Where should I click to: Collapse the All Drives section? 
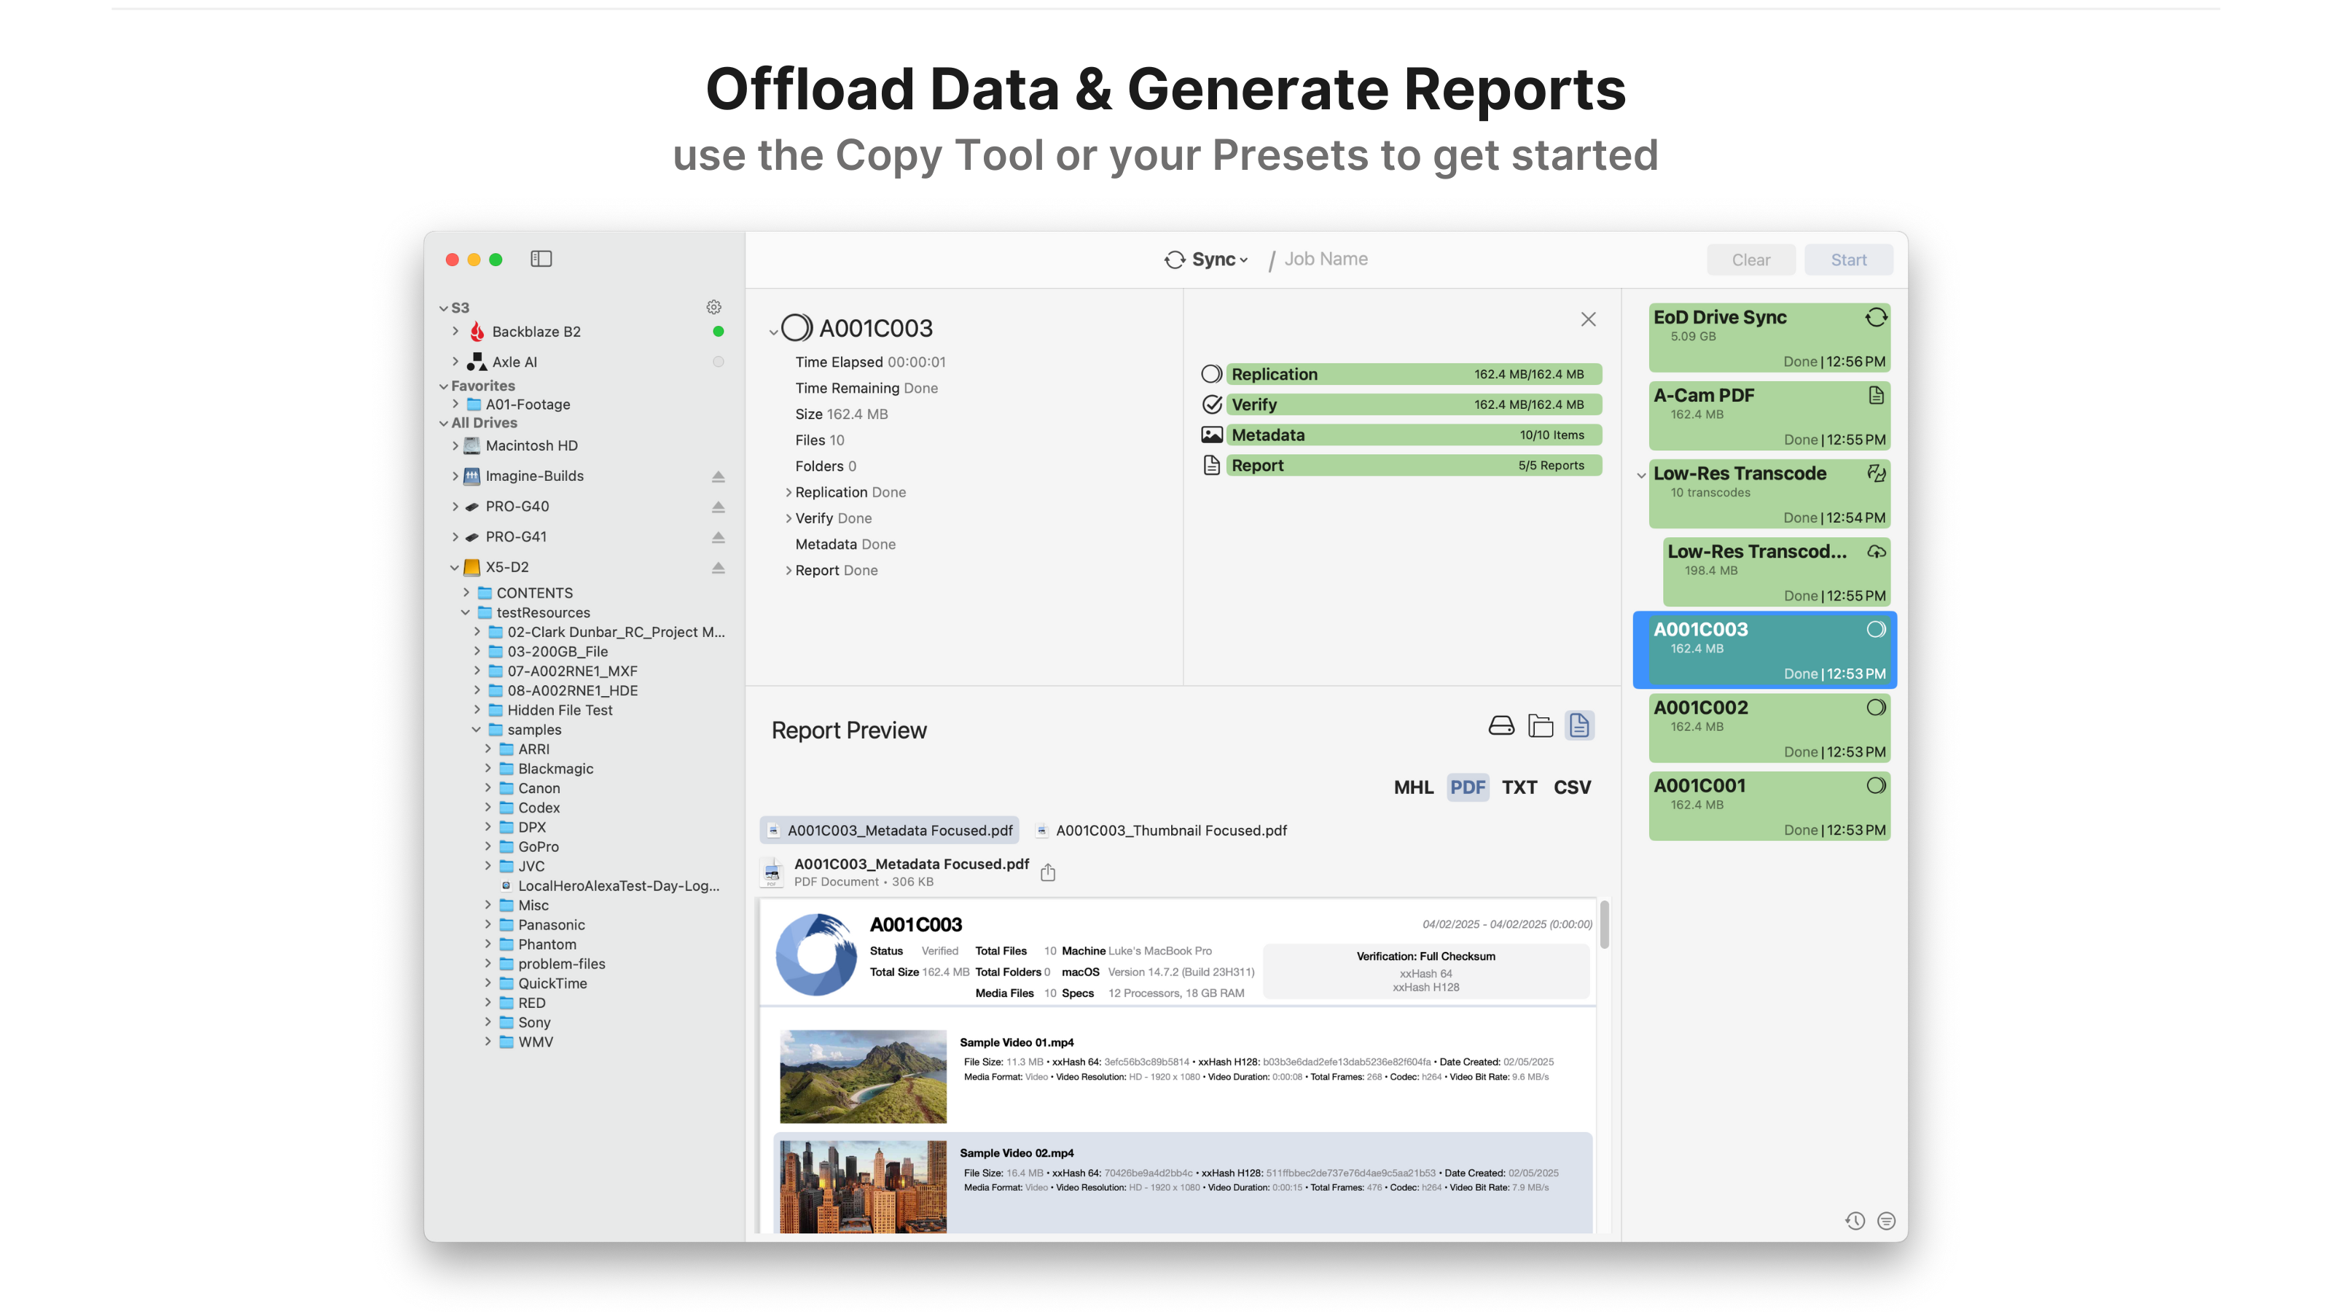tap(444, 423)
